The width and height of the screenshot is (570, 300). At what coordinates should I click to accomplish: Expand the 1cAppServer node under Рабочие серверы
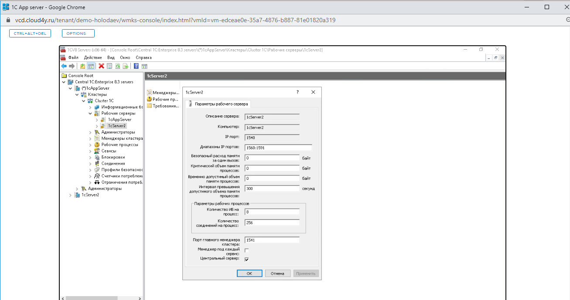(97, 120)
